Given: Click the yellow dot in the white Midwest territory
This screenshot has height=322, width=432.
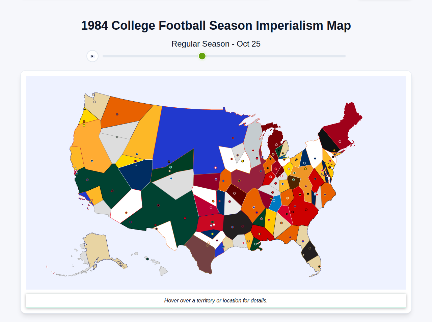Looking at the screenshot, I should coord(243,161).
